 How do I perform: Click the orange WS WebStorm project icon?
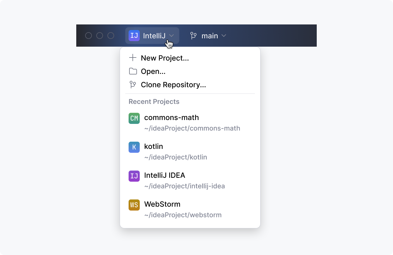pyautogui.click(x=134, y=205)
